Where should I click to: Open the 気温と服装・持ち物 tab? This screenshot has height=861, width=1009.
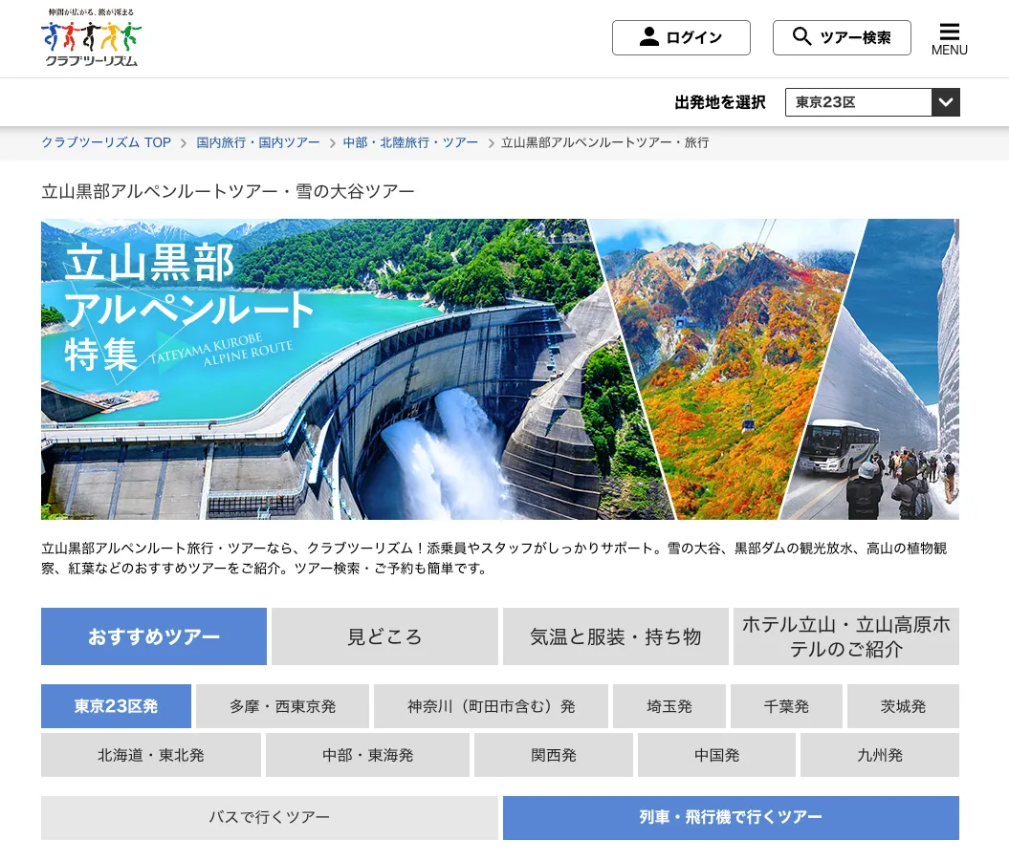coord(615,636)
